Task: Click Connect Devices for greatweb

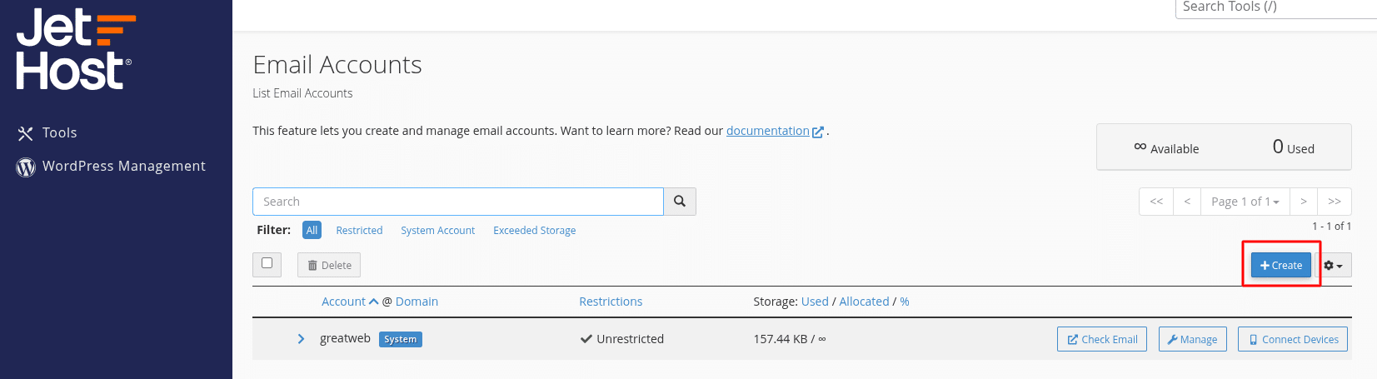Action: [x=1293, y=339]
